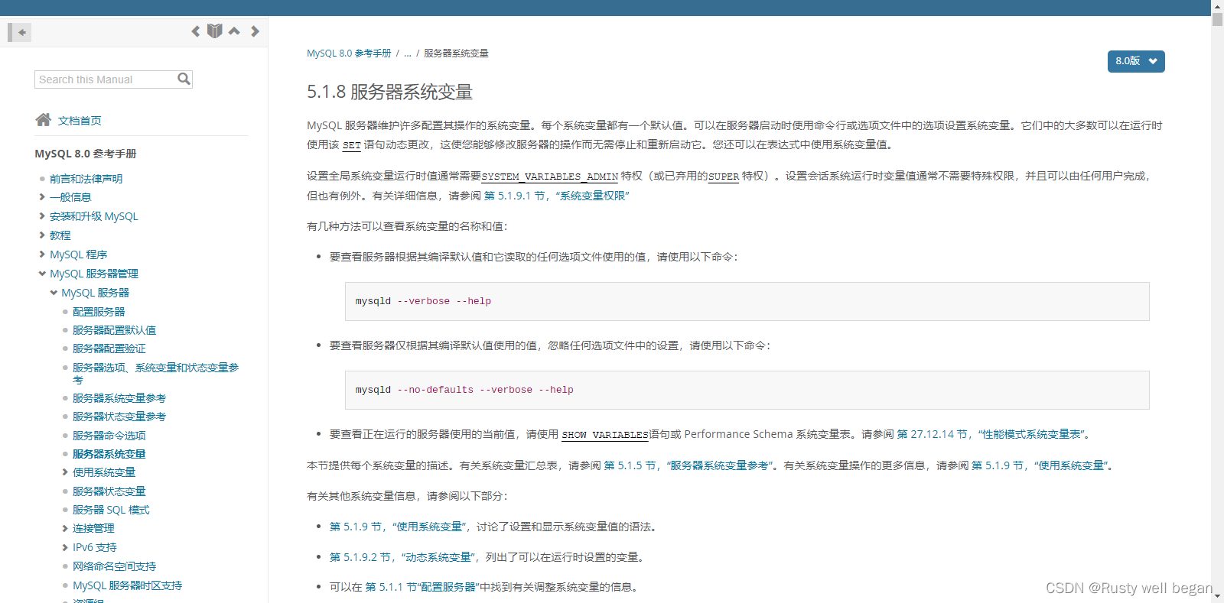Open MySQL 服务器时区支持 in sidebar

(127, 585)
